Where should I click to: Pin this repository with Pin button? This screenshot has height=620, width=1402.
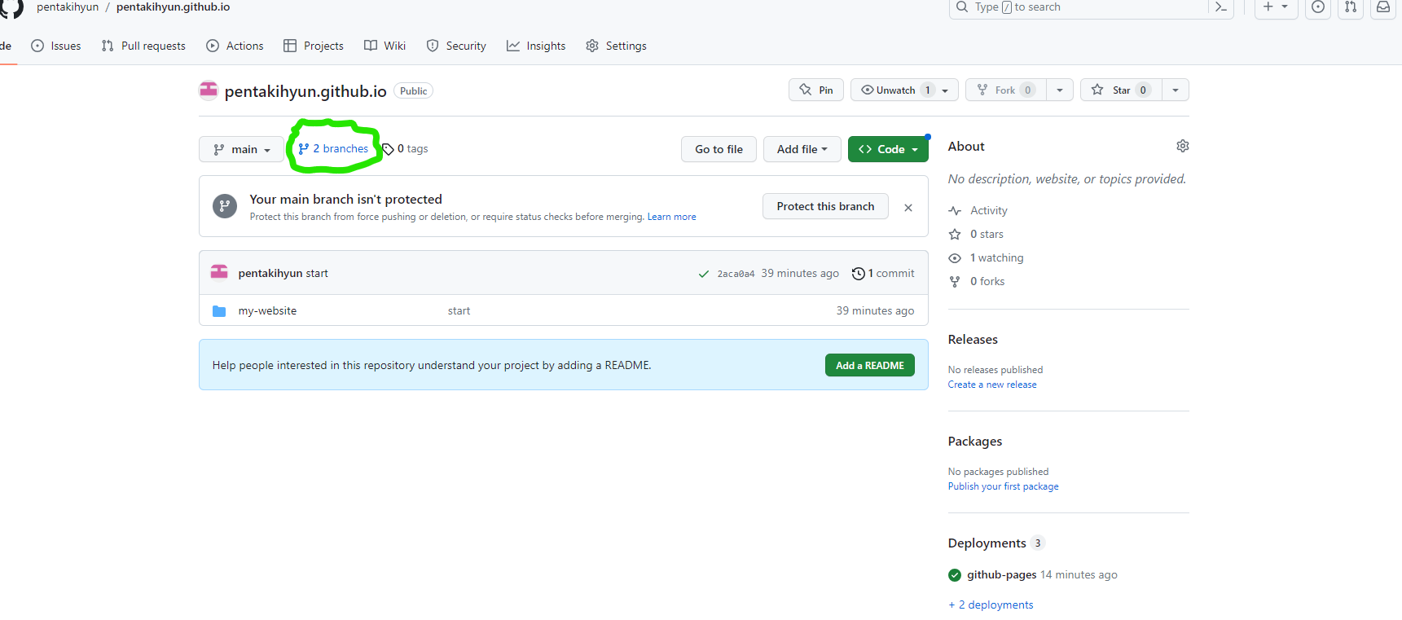click(x=816, y=90)
